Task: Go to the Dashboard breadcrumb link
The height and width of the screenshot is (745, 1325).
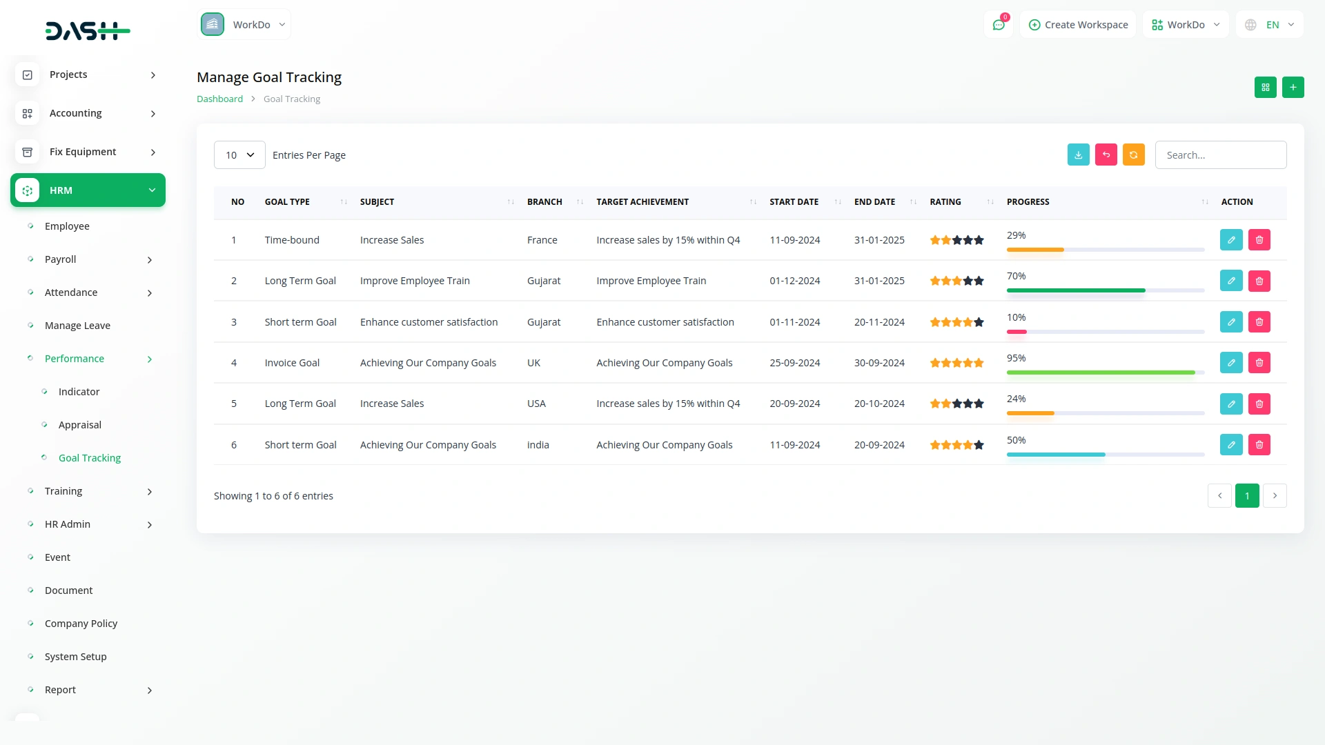Action: click(x=219, y=99)
